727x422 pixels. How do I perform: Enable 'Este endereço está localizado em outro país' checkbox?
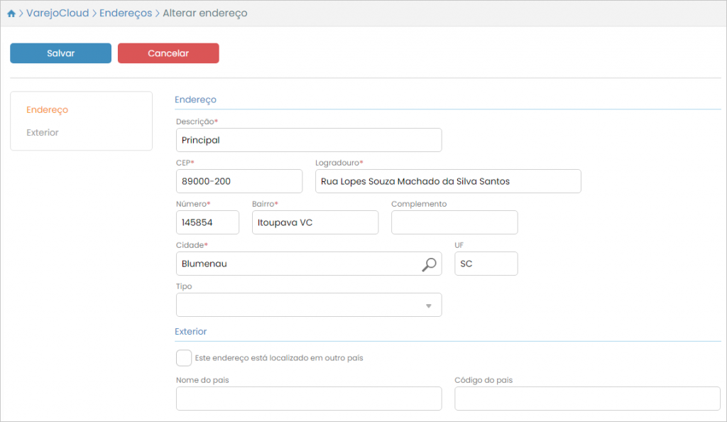point(184,358)
